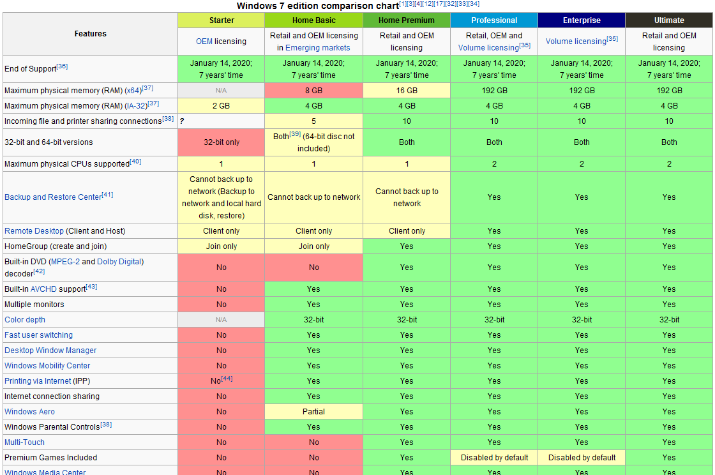The image size is (715, 475).
Task: Select the 32-bit only cell
Action: (221, 142)
